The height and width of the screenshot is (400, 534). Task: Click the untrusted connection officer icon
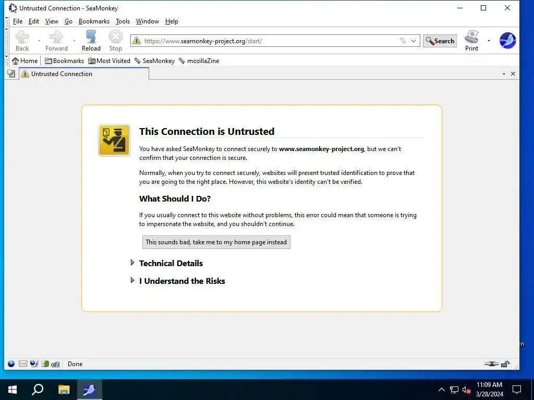(114, 140)
